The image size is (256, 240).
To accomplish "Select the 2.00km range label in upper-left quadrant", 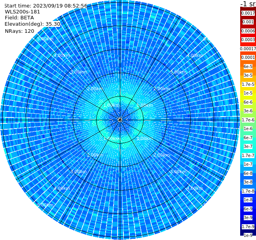I will click(95, 89).
